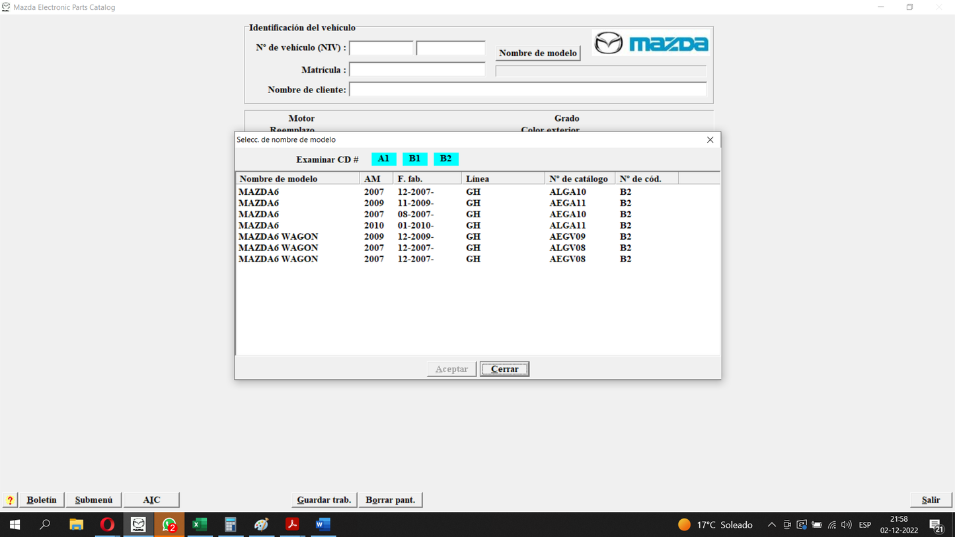Screen dimensions: 955x537
Task: Open the Wi-Fi network tray icon
Action: coord(832,525)
